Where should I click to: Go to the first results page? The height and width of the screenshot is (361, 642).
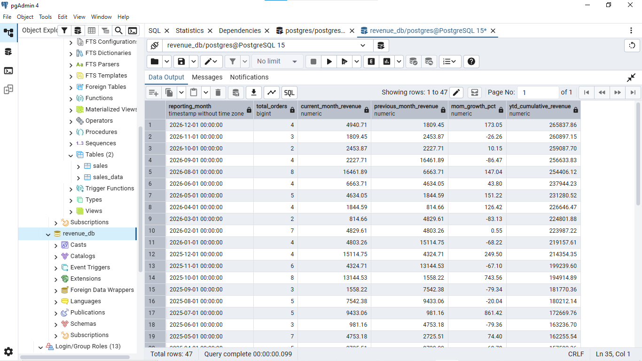pos(586,93)
